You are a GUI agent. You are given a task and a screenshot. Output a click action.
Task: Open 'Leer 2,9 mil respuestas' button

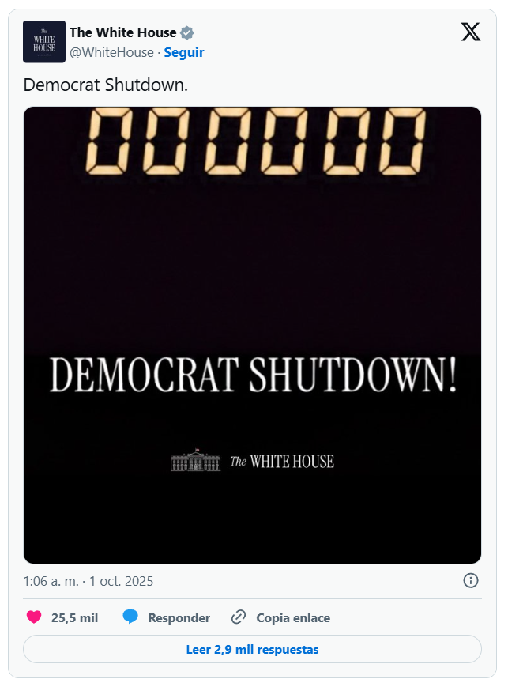pyautogui.click(x=252, y=649)
